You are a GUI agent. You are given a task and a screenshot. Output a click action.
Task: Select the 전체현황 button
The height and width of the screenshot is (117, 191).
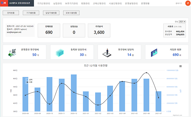pos(11,13)
